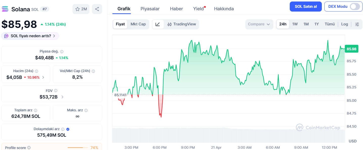Click the 74% profile score value
This screenshot has height=150, width=363.
pos(94,148)
